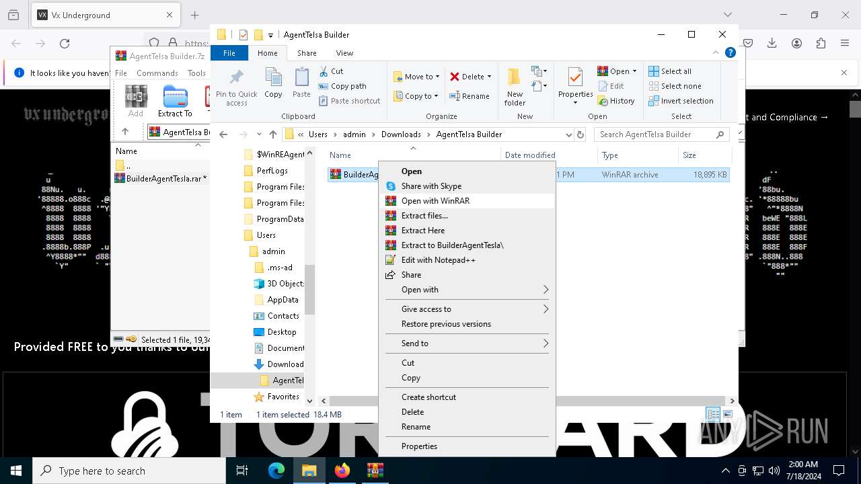Image resolution: width=861 pixels, height=484 pixels.
Task: Open the Copy to dropdown
Action: coord(416,96)
